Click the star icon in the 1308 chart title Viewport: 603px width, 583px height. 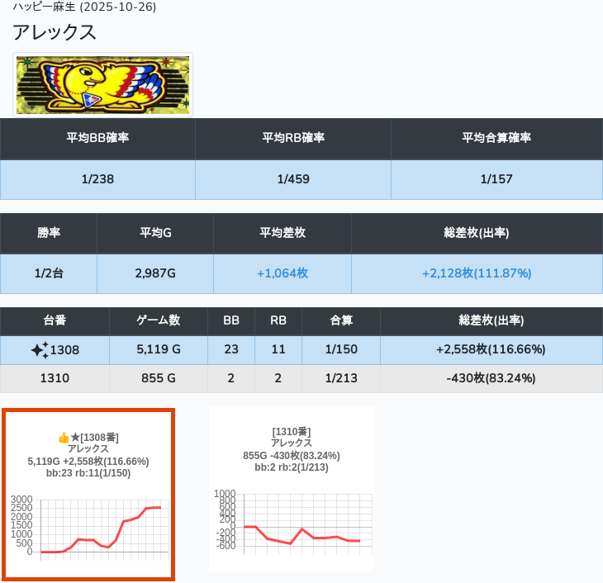tap(74, 437)
